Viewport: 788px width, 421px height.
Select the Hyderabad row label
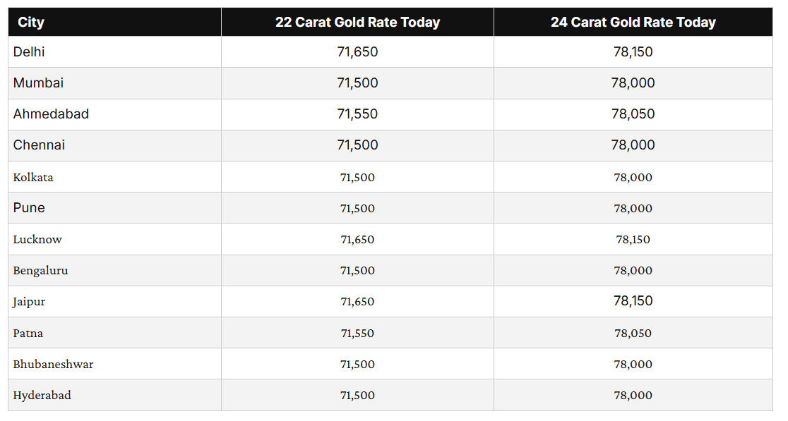pyautogui.click(x=42, y=396)
